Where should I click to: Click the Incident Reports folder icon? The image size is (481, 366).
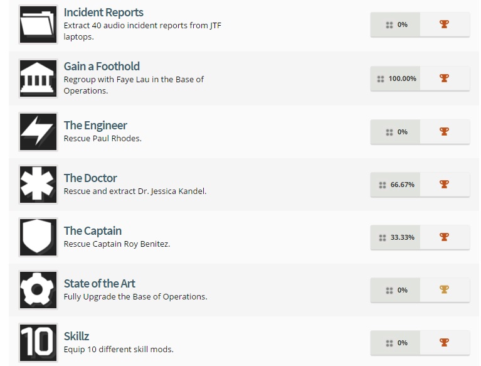pyautogui.click(x=38, y=24)
